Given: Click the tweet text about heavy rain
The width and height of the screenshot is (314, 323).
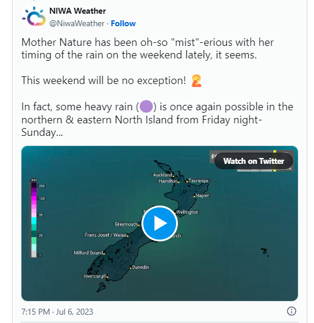Looking at the screenshot, I should (x=157, y=119).
